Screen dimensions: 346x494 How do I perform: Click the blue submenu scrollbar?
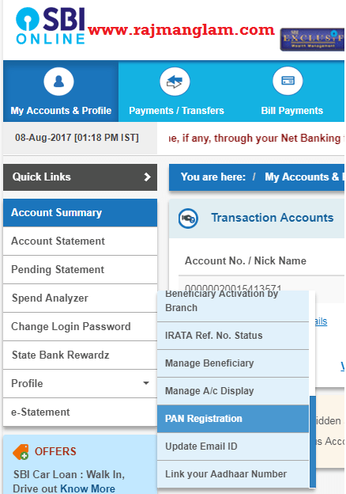pos(312,442)
